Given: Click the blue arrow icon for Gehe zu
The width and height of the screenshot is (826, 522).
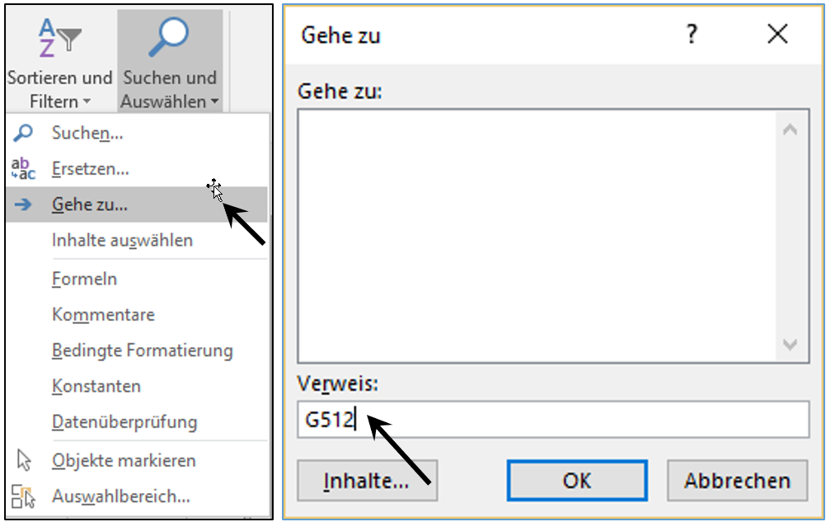Looking at the screenshot, I should 23,205.
